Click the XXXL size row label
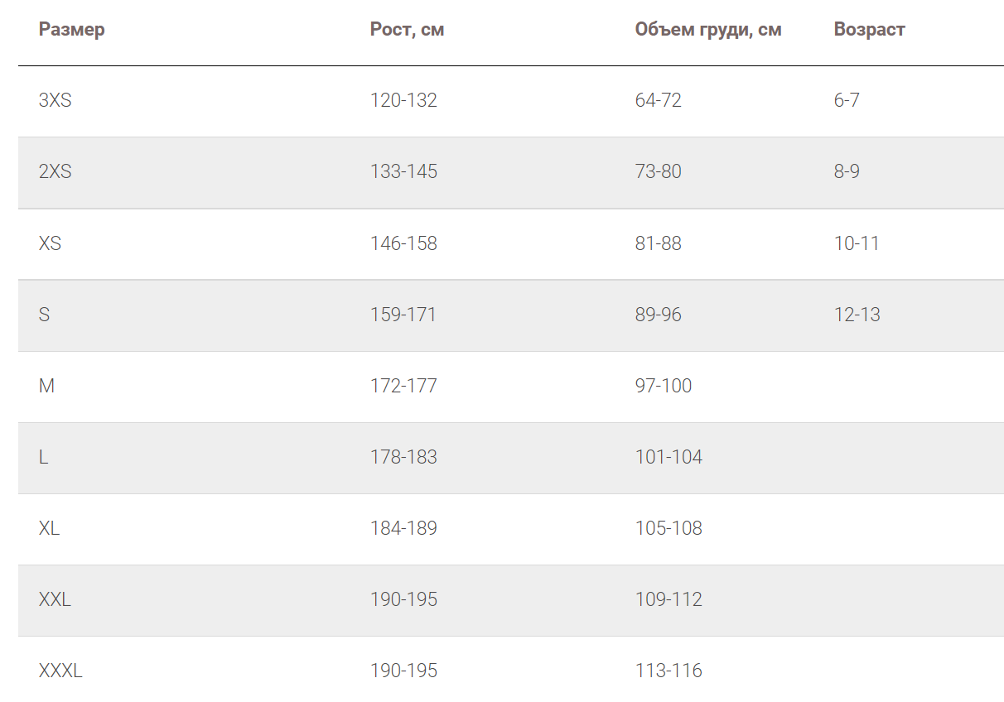 click(x=60, y=671)
